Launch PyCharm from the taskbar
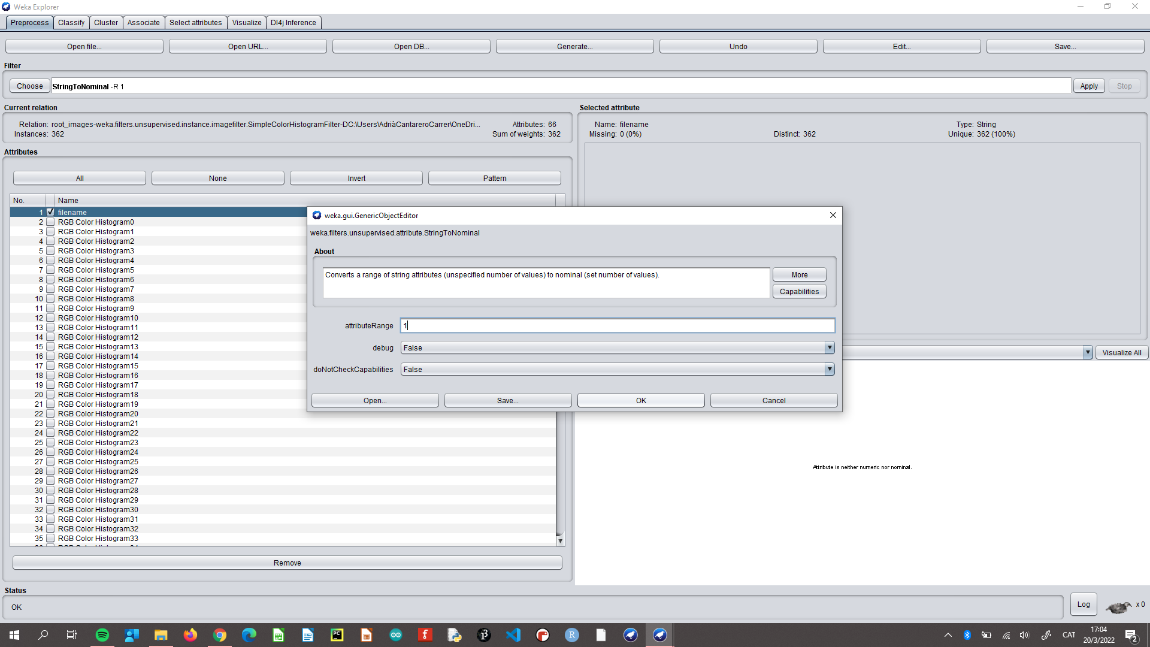The image size is (1150, 647). [337, 635]
